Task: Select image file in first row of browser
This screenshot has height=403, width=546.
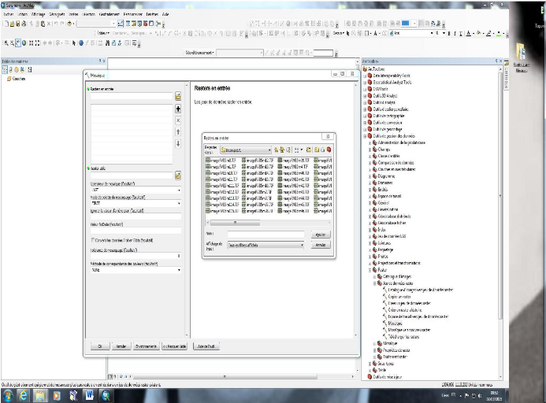Action: tap(221, 160)
